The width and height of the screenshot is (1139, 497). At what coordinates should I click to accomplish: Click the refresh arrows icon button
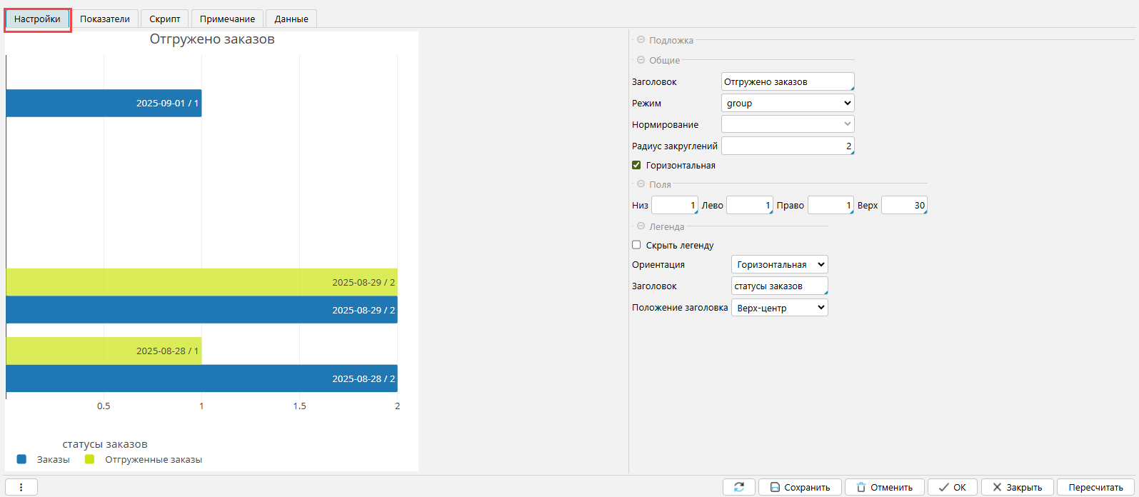pos(738,487)
